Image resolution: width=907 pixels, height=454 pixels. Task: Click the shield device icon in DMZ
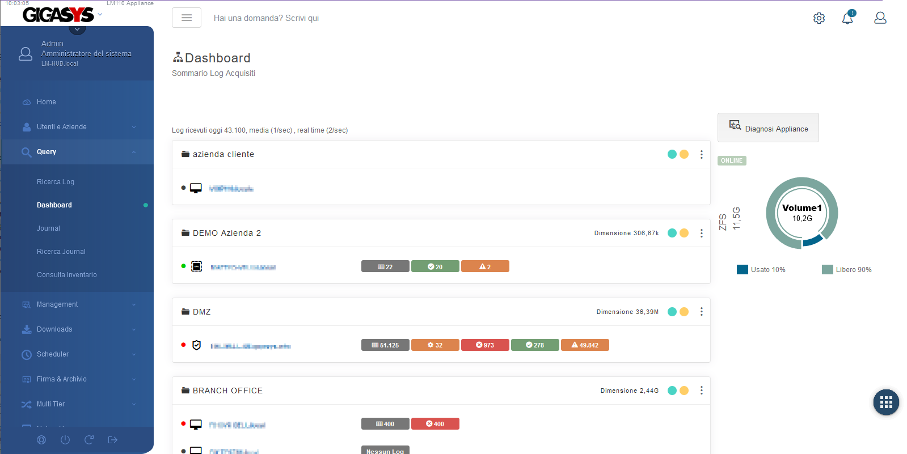pyautogui.click(x=197, y=345)
